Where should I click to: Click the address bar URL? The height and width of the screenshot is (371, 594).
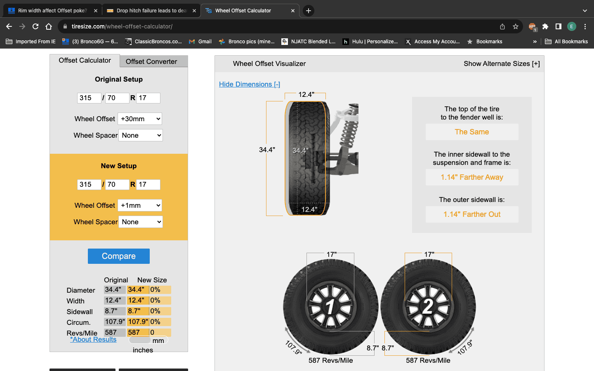click(122, 26)
